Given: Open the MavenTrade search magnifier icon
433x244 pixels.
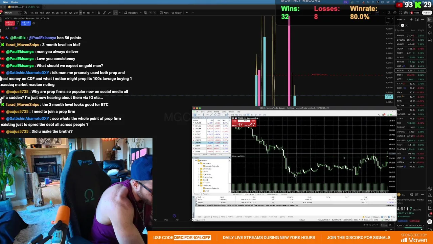Looking at the screenshot, I should [x=379, y=115].
